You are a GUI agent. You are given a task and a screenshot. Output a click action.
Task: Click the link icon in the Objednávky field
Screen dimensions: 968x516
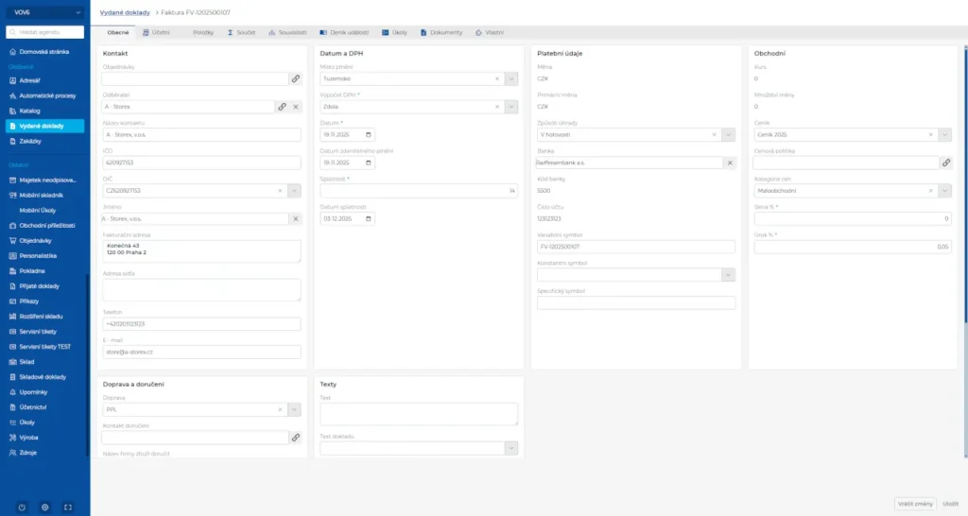pyautogui.click(x=295, y=80)
